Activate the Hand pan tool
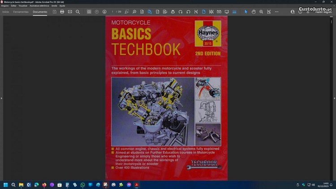The image size is (336, 189). tap(253, 12)
